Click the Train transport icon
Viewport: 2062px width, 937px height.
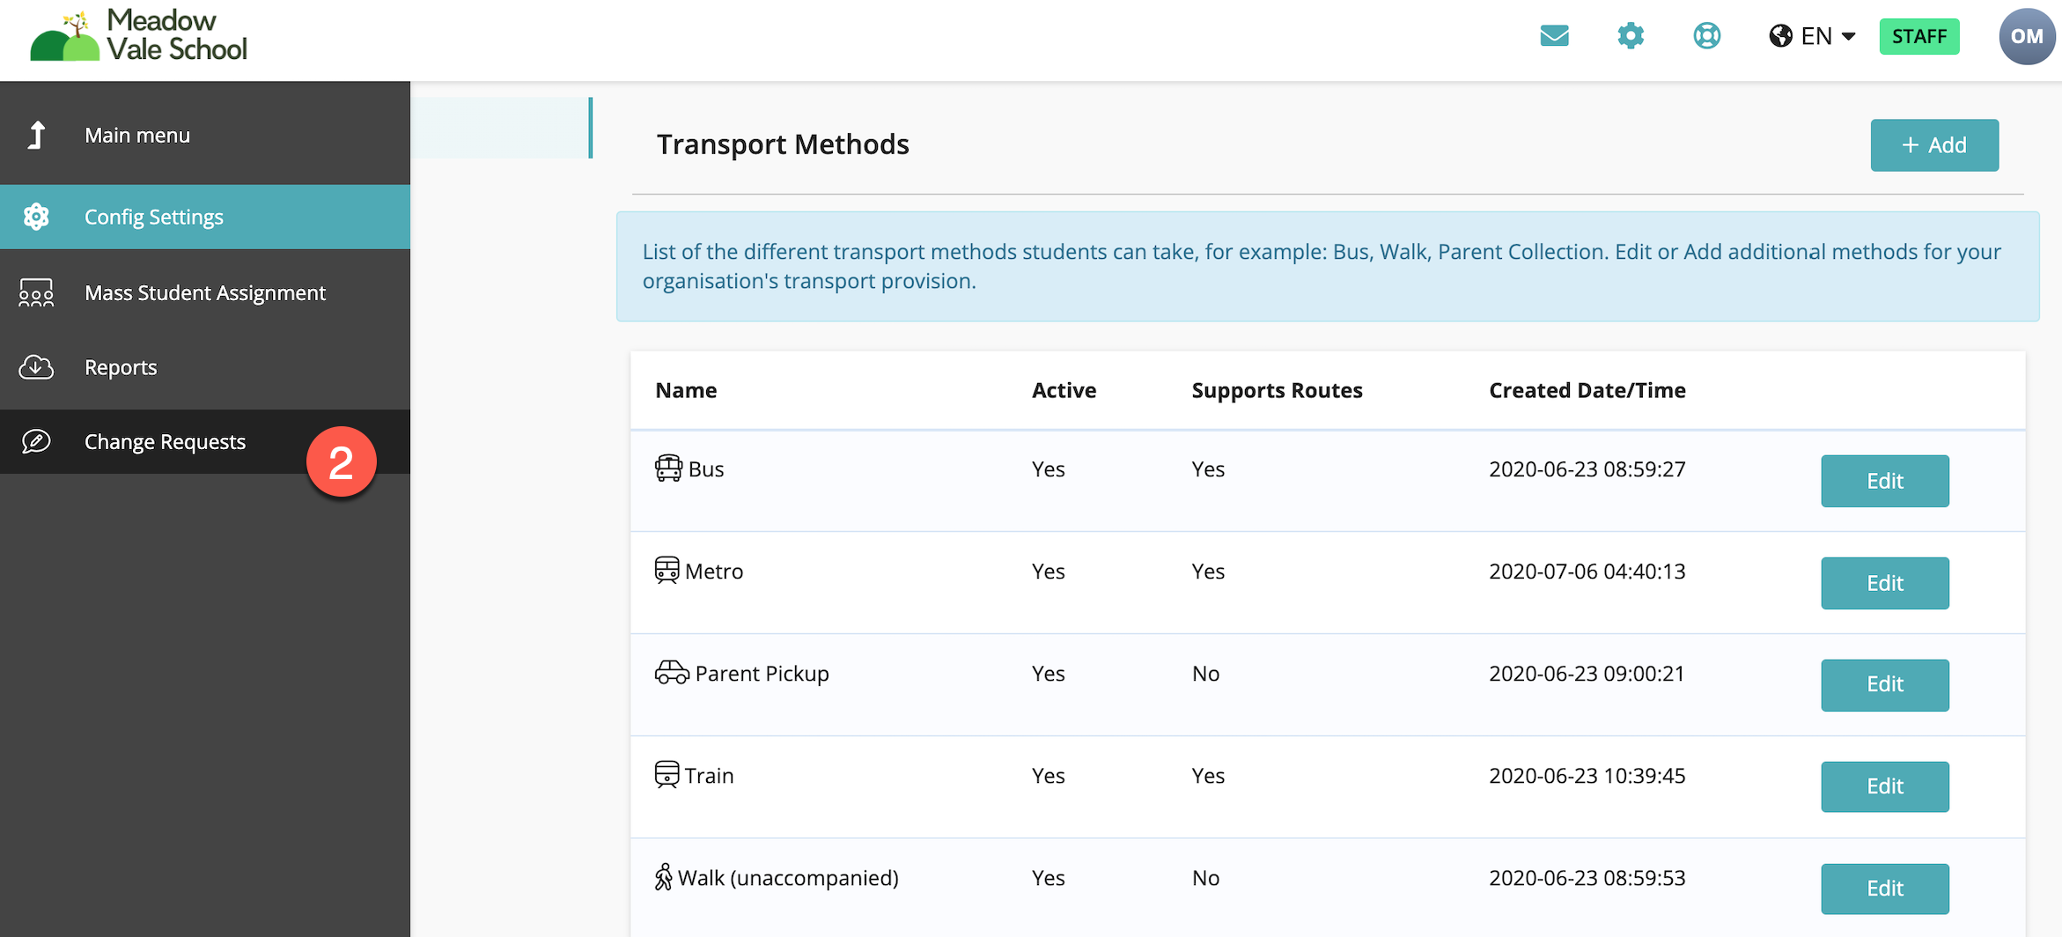(x=667, y=775)
